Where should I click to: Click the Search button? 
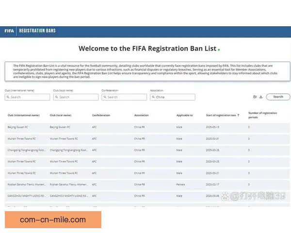278,97
